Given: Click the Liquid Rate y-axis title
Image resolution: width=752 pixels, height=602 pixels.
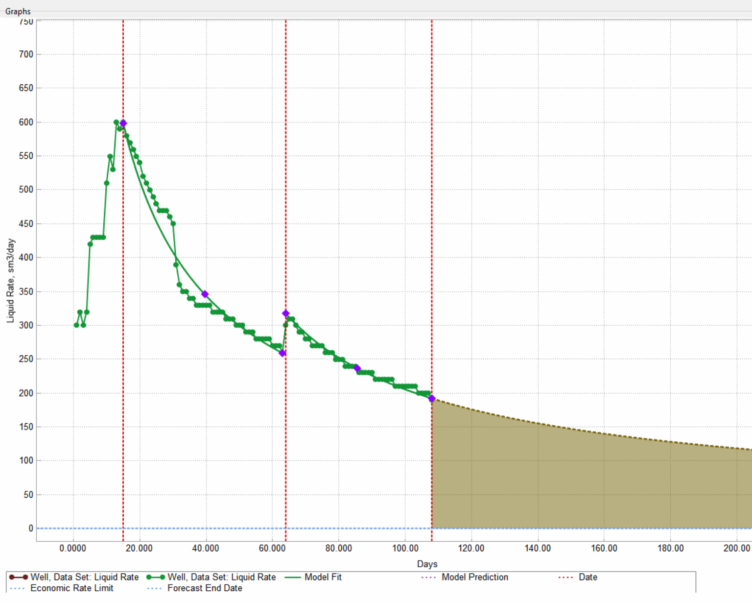Looking at the screenshot, I should click(x=10, y=281).
